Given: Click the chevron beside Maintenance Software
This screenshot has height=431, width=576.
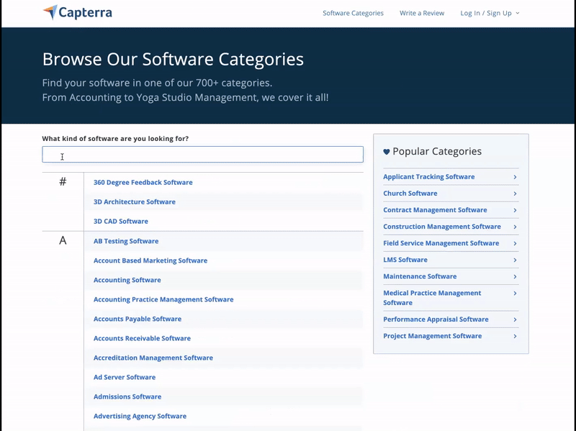Looking at the screenshot, I should (515, 277).
